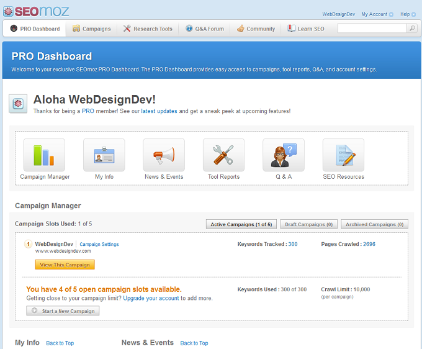The width and height of the screenshot is (422, 349).
Task: Click the Community thumbs-up icon
Action: [x=241, y=29]
